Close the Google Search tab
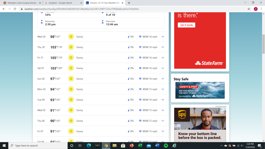This screenshot has width=265, height=149. click(x=81, y=3)
